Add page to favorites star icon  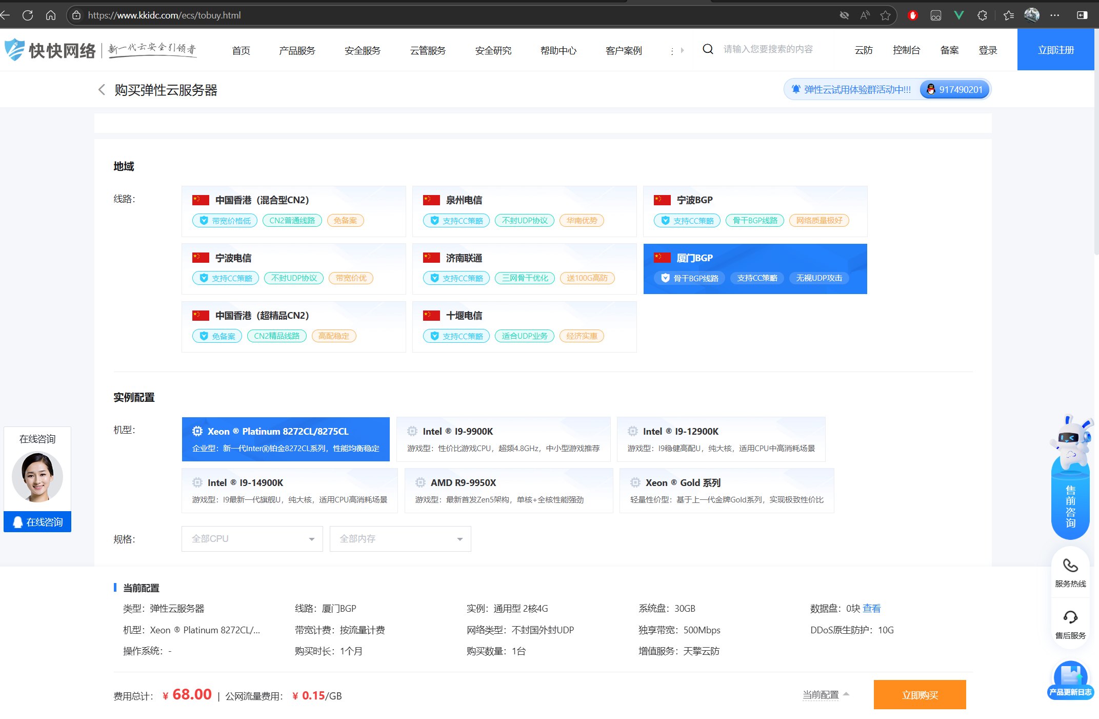point(885,15)
